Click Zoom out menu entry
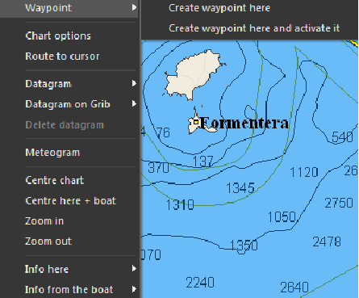Image resolution: width=359 pixels, height=298 pixels. tap(48, 241)
